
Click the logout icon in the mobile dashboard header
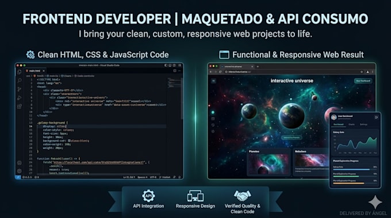(x=376, y=117)
